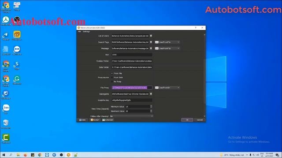Image resolution: width=282 pixels, height=158 pixels.
Task: Click taskbar search magnifier icon
Action: [11, 155]
